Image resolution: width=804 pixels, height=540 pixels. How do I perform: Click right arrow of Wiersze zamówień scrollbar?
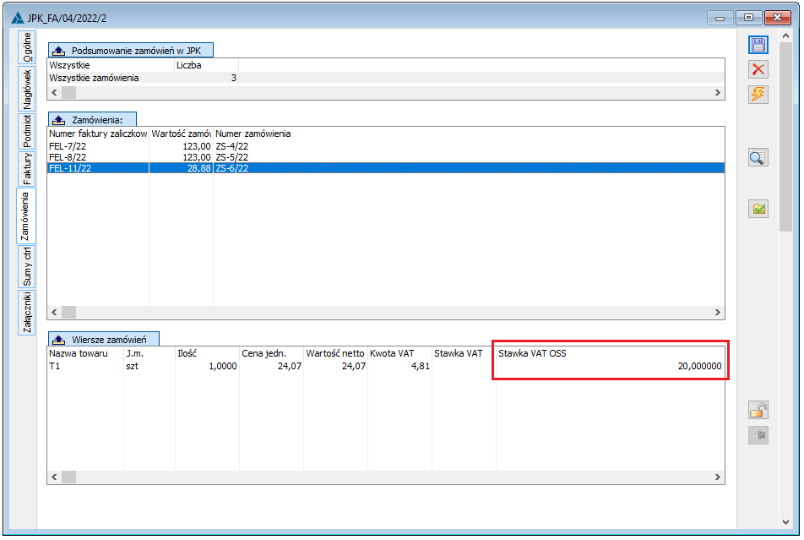(x=717, y=477)
